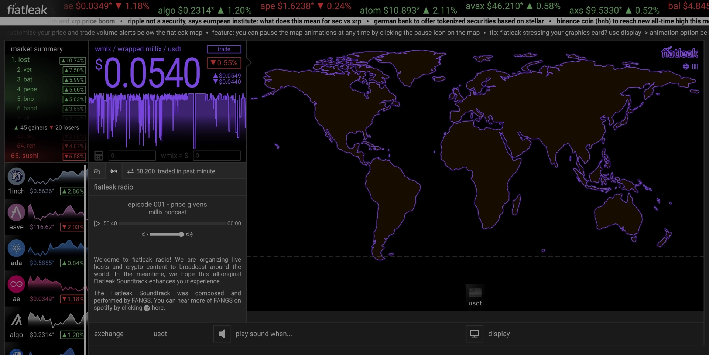
Task: Click the aave 2.03% change badge
Action: coord(73,227)
